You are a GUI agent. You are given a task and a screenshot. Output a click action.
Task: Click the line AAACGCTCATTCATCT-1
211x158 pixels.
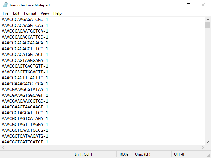click(x=25, y=142)
